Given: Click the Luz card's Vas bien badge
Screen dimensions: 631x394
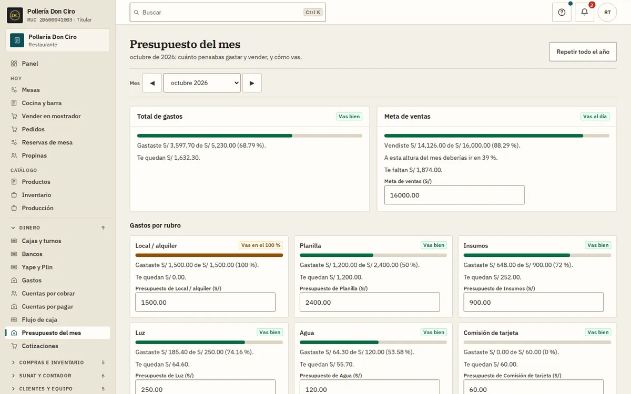Looking at the screenshot, I should [x=270, y=333].
